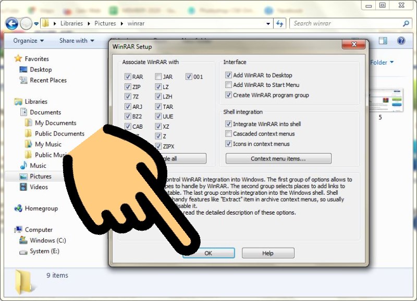Click the Back navigation arrow in Explorer
Viewport: 417px width, 301px height.
click(12, 23)
